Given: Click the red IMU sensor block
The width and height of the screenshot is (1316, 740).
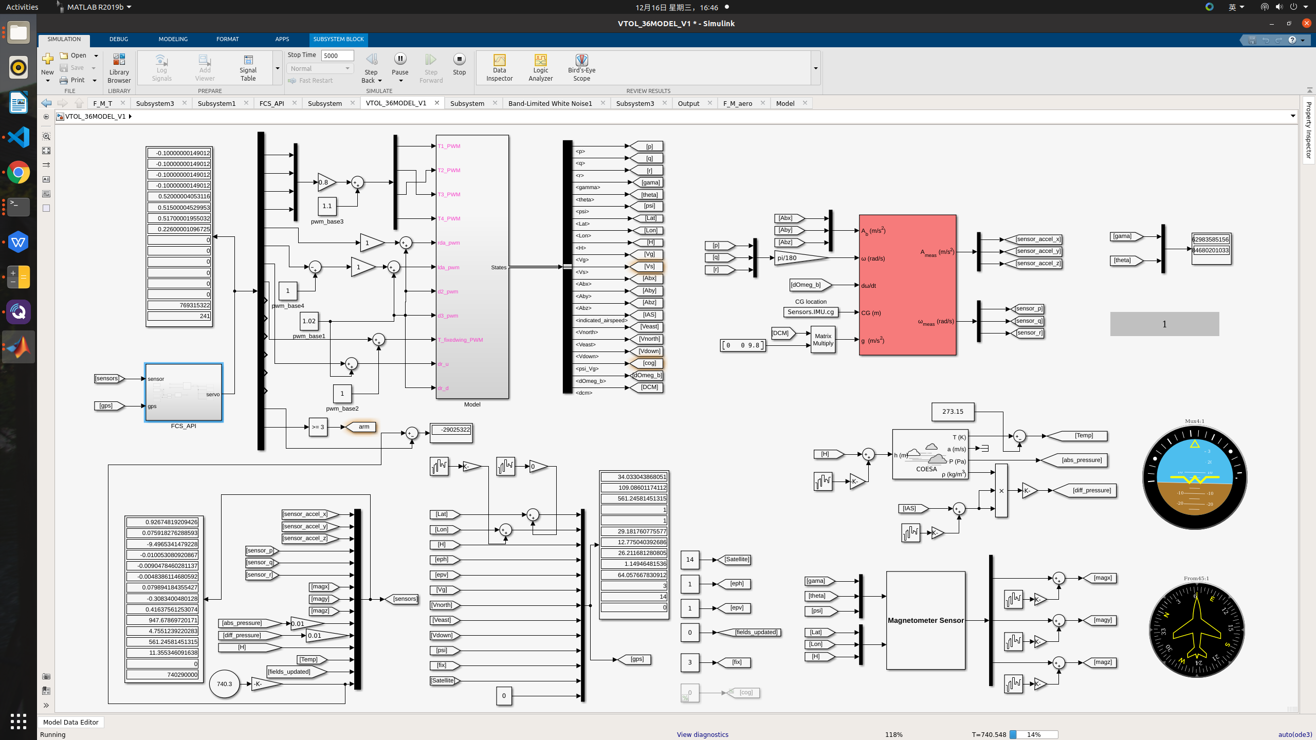Looking at the screenshot, I should click(x=907, y=285).
